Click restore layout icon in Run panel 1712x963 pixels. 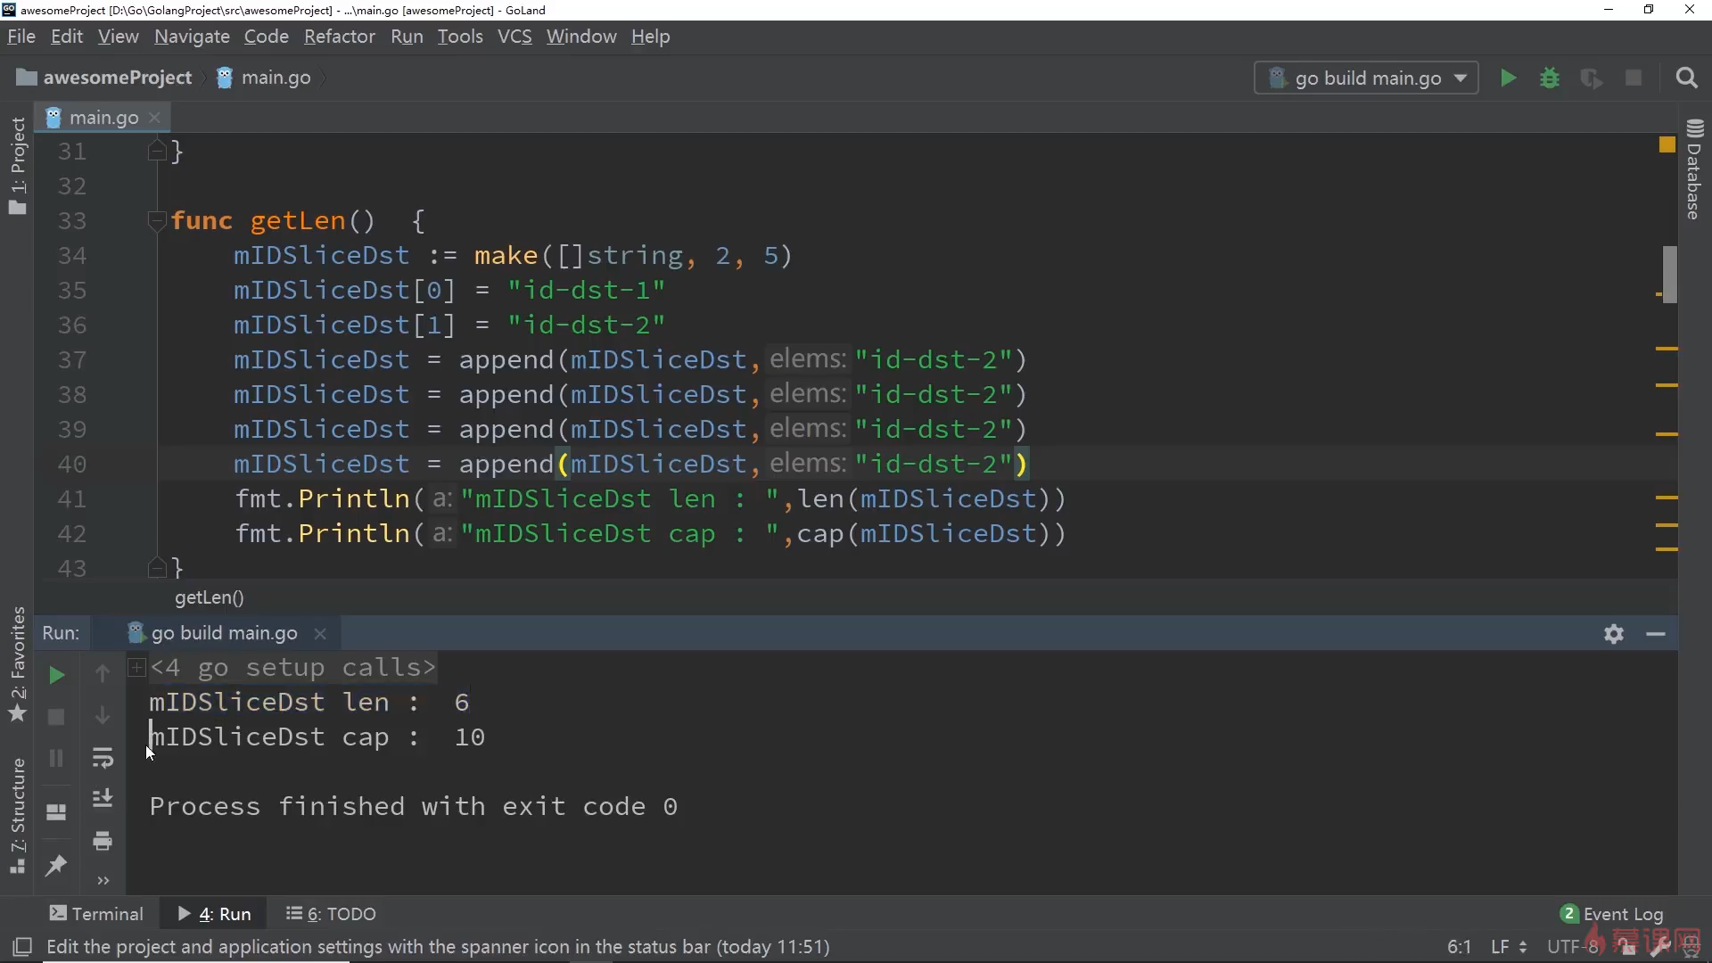point(56,812)
